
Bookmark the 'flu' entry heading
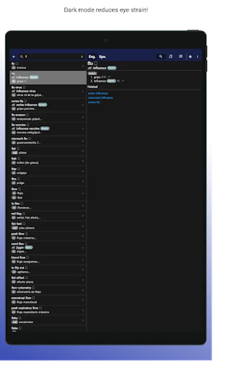[x=96, y=64]
